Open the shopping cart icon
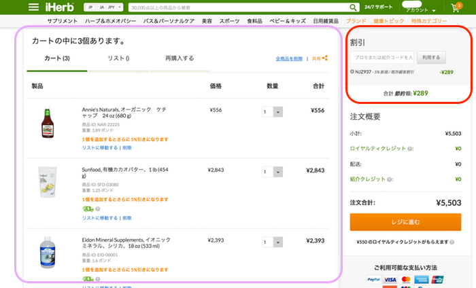Image resolution: width=476 pixels, height=288 pixels. click(456, 7)
